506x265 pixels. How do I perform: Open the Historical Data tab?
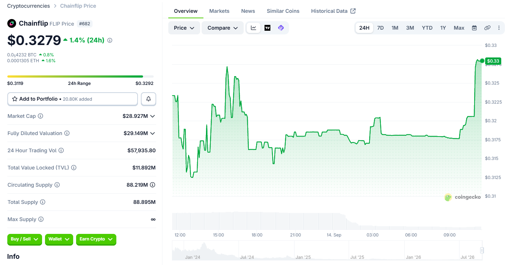point(333,11)
